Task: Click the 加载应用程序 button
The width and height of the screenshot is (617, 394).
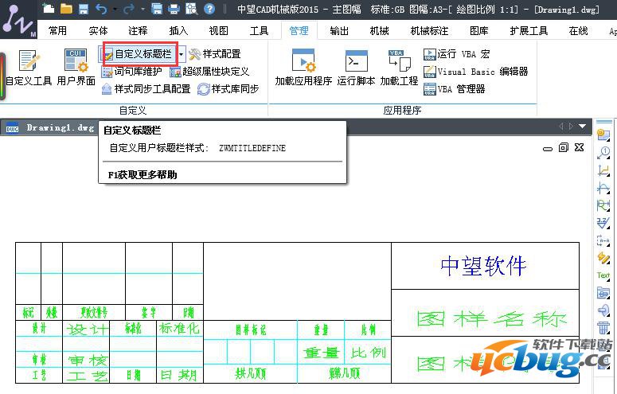Action: (x=303, y=67)
